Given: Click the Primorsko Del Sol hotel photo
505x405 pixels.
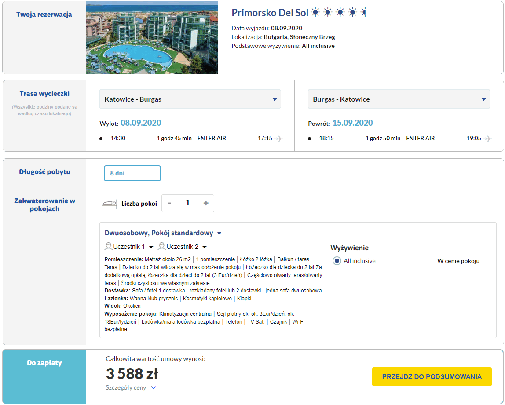Looking at the screenshot, I should (x=152, y=38).
